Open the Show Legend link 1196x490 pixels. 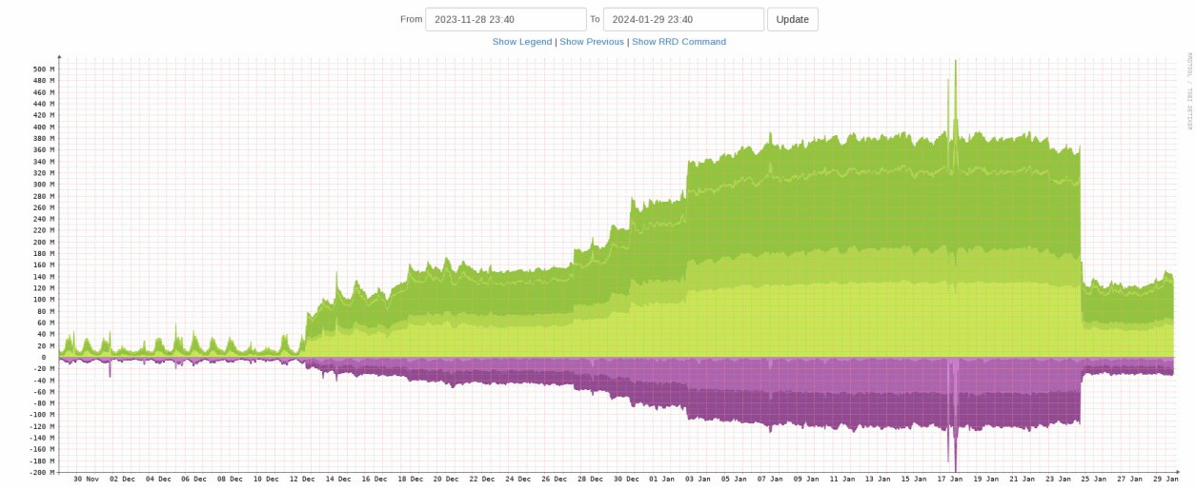(521, 42)
